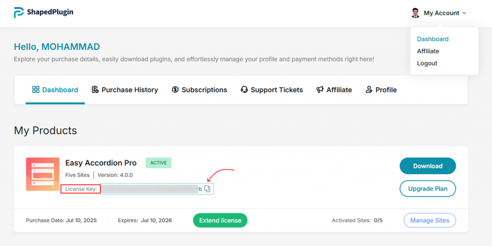Image resolution: width=492 pixels, height=246 pixels.
Task: Open the Subscriptions tab
Action: [204, 90]
